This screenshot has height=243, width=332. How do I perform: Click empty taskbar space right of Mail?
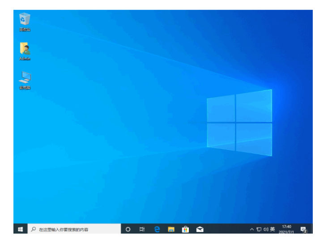point(226,229)
